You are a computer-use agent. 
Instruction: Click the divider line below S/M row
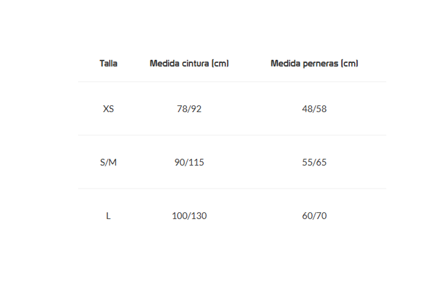232,189
